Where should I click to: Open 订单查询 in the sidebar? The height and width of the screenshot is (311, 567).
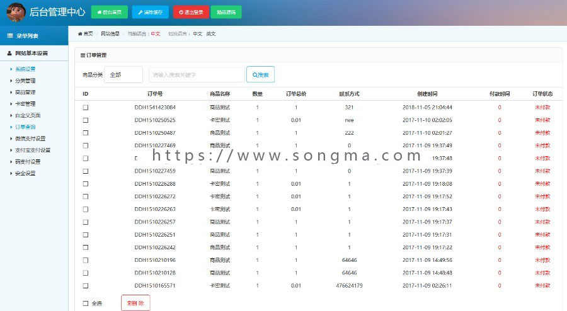[x=25, y=127]
